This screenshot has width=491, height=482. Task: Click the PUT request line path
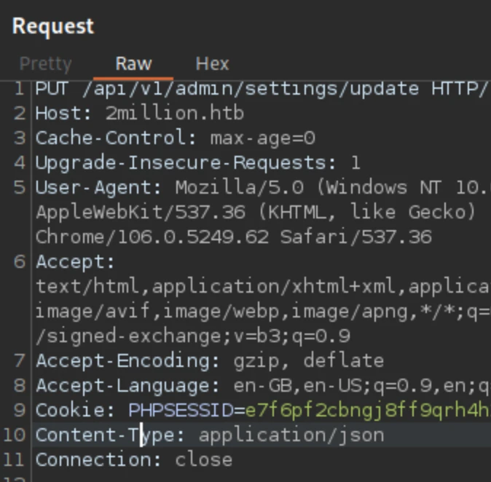pos(251,90)
